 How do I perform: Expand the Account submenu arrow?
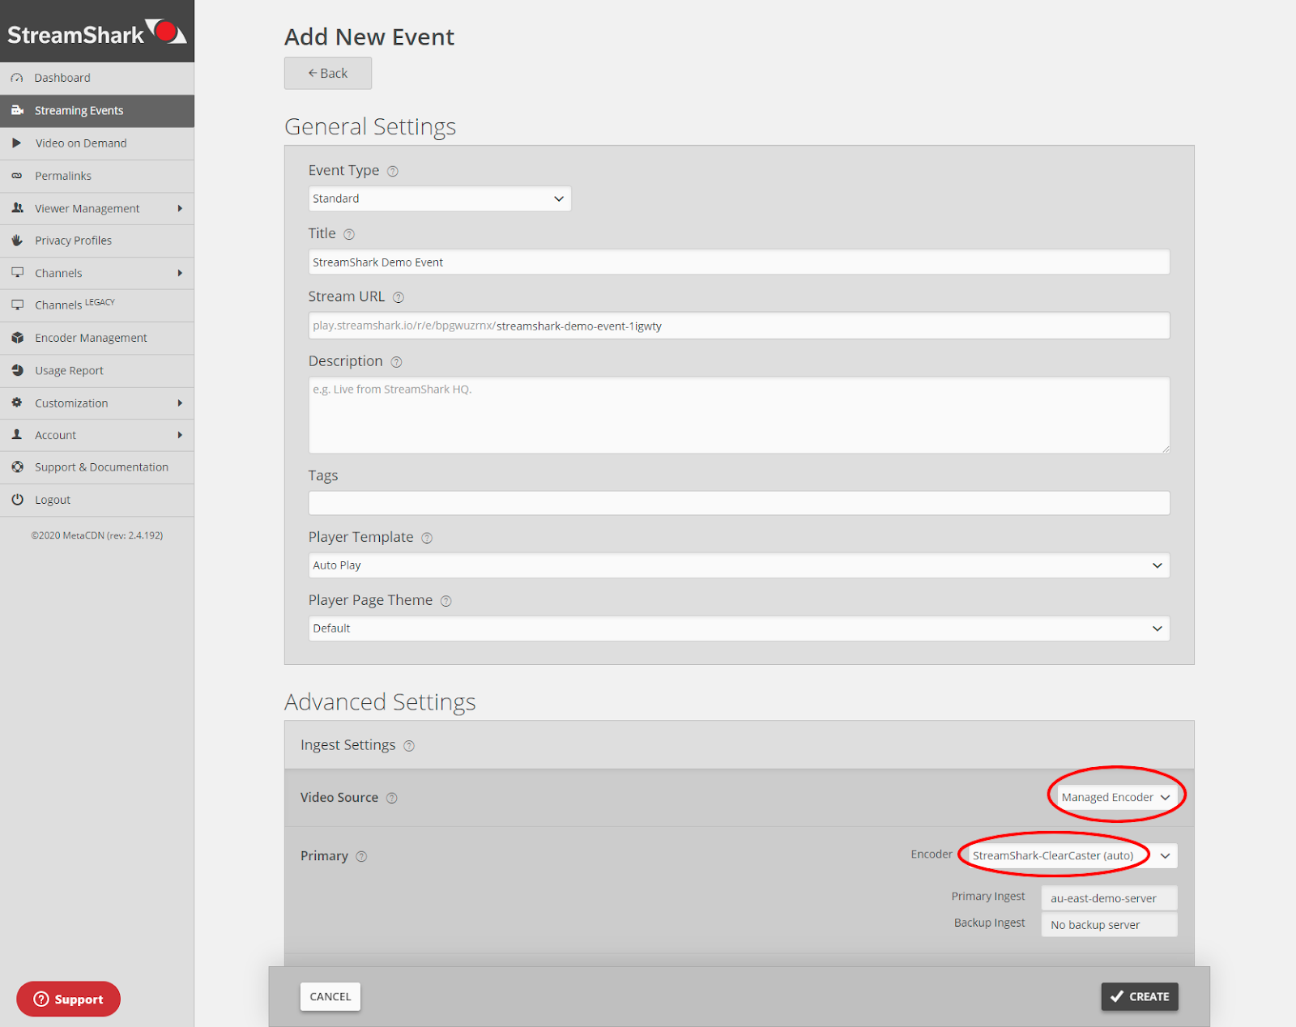180,435
